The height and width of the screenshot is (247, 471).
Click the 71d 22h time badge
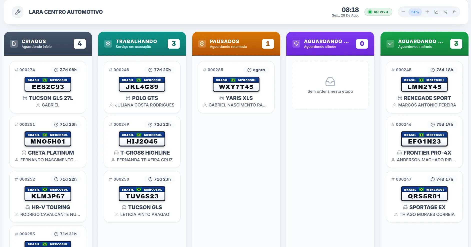pyautogui.click(x=65, y=179)
